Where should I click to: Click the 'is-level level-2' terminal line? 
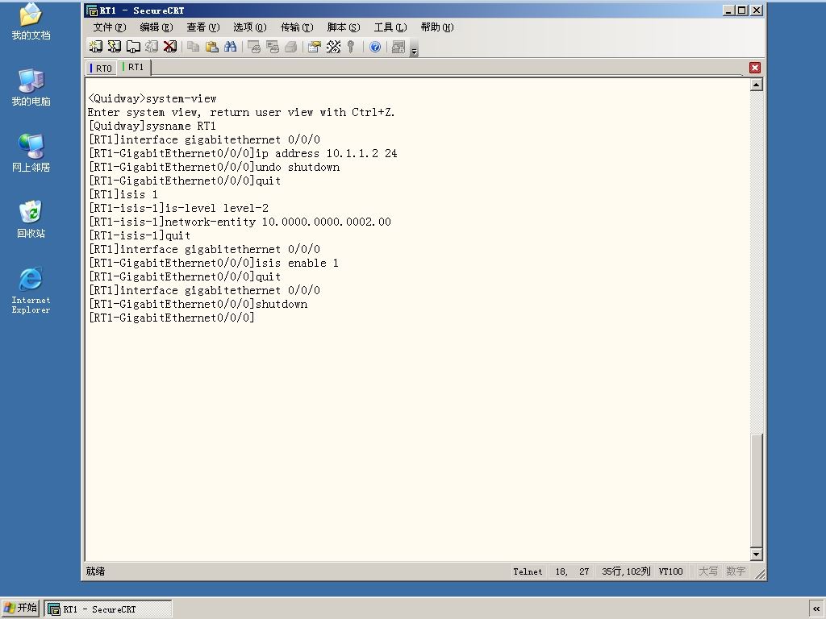[178, 208]
